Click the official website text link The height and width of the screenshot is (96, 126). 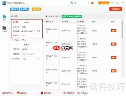[10, 93]
